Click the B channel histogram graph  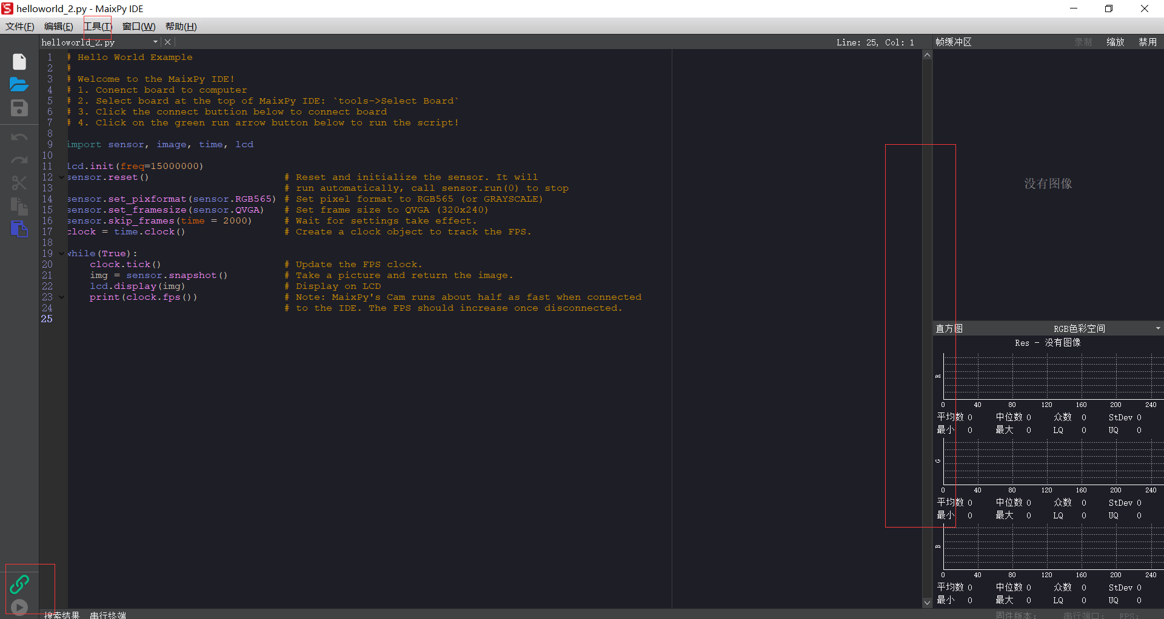click(1054, 546)
